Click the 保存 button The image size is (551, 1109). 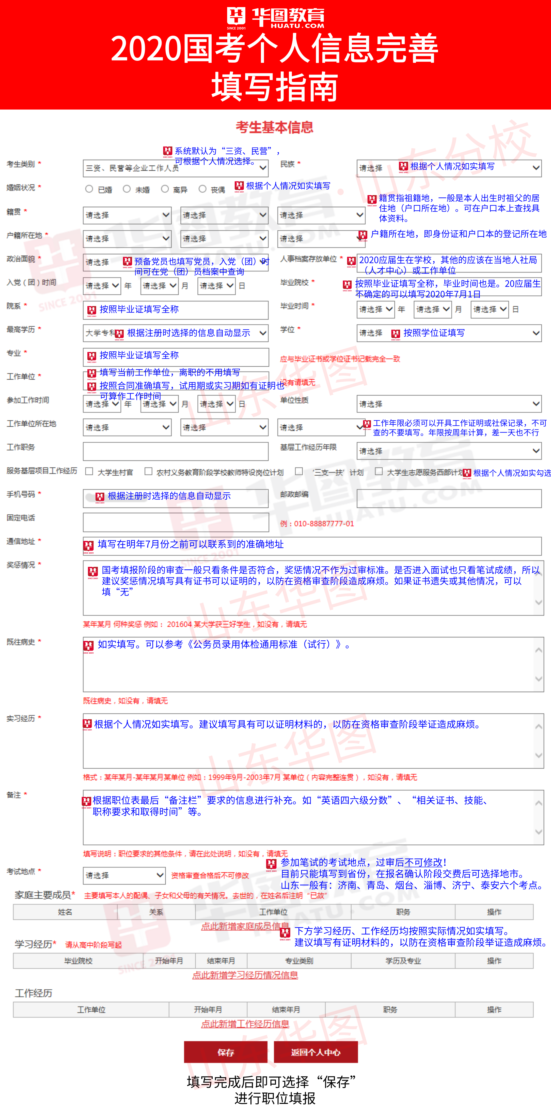point(226,1052)
